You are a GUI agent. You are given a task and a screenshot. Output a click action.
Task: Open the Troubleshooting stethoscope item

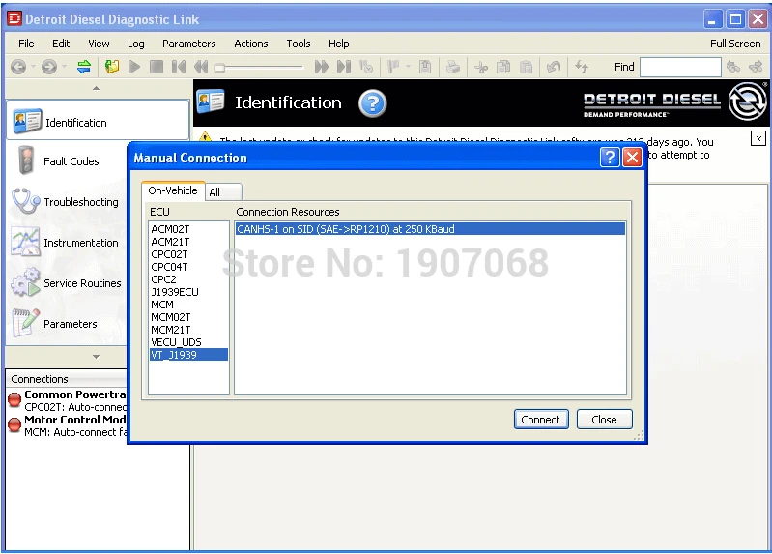(x=80, y=202)
